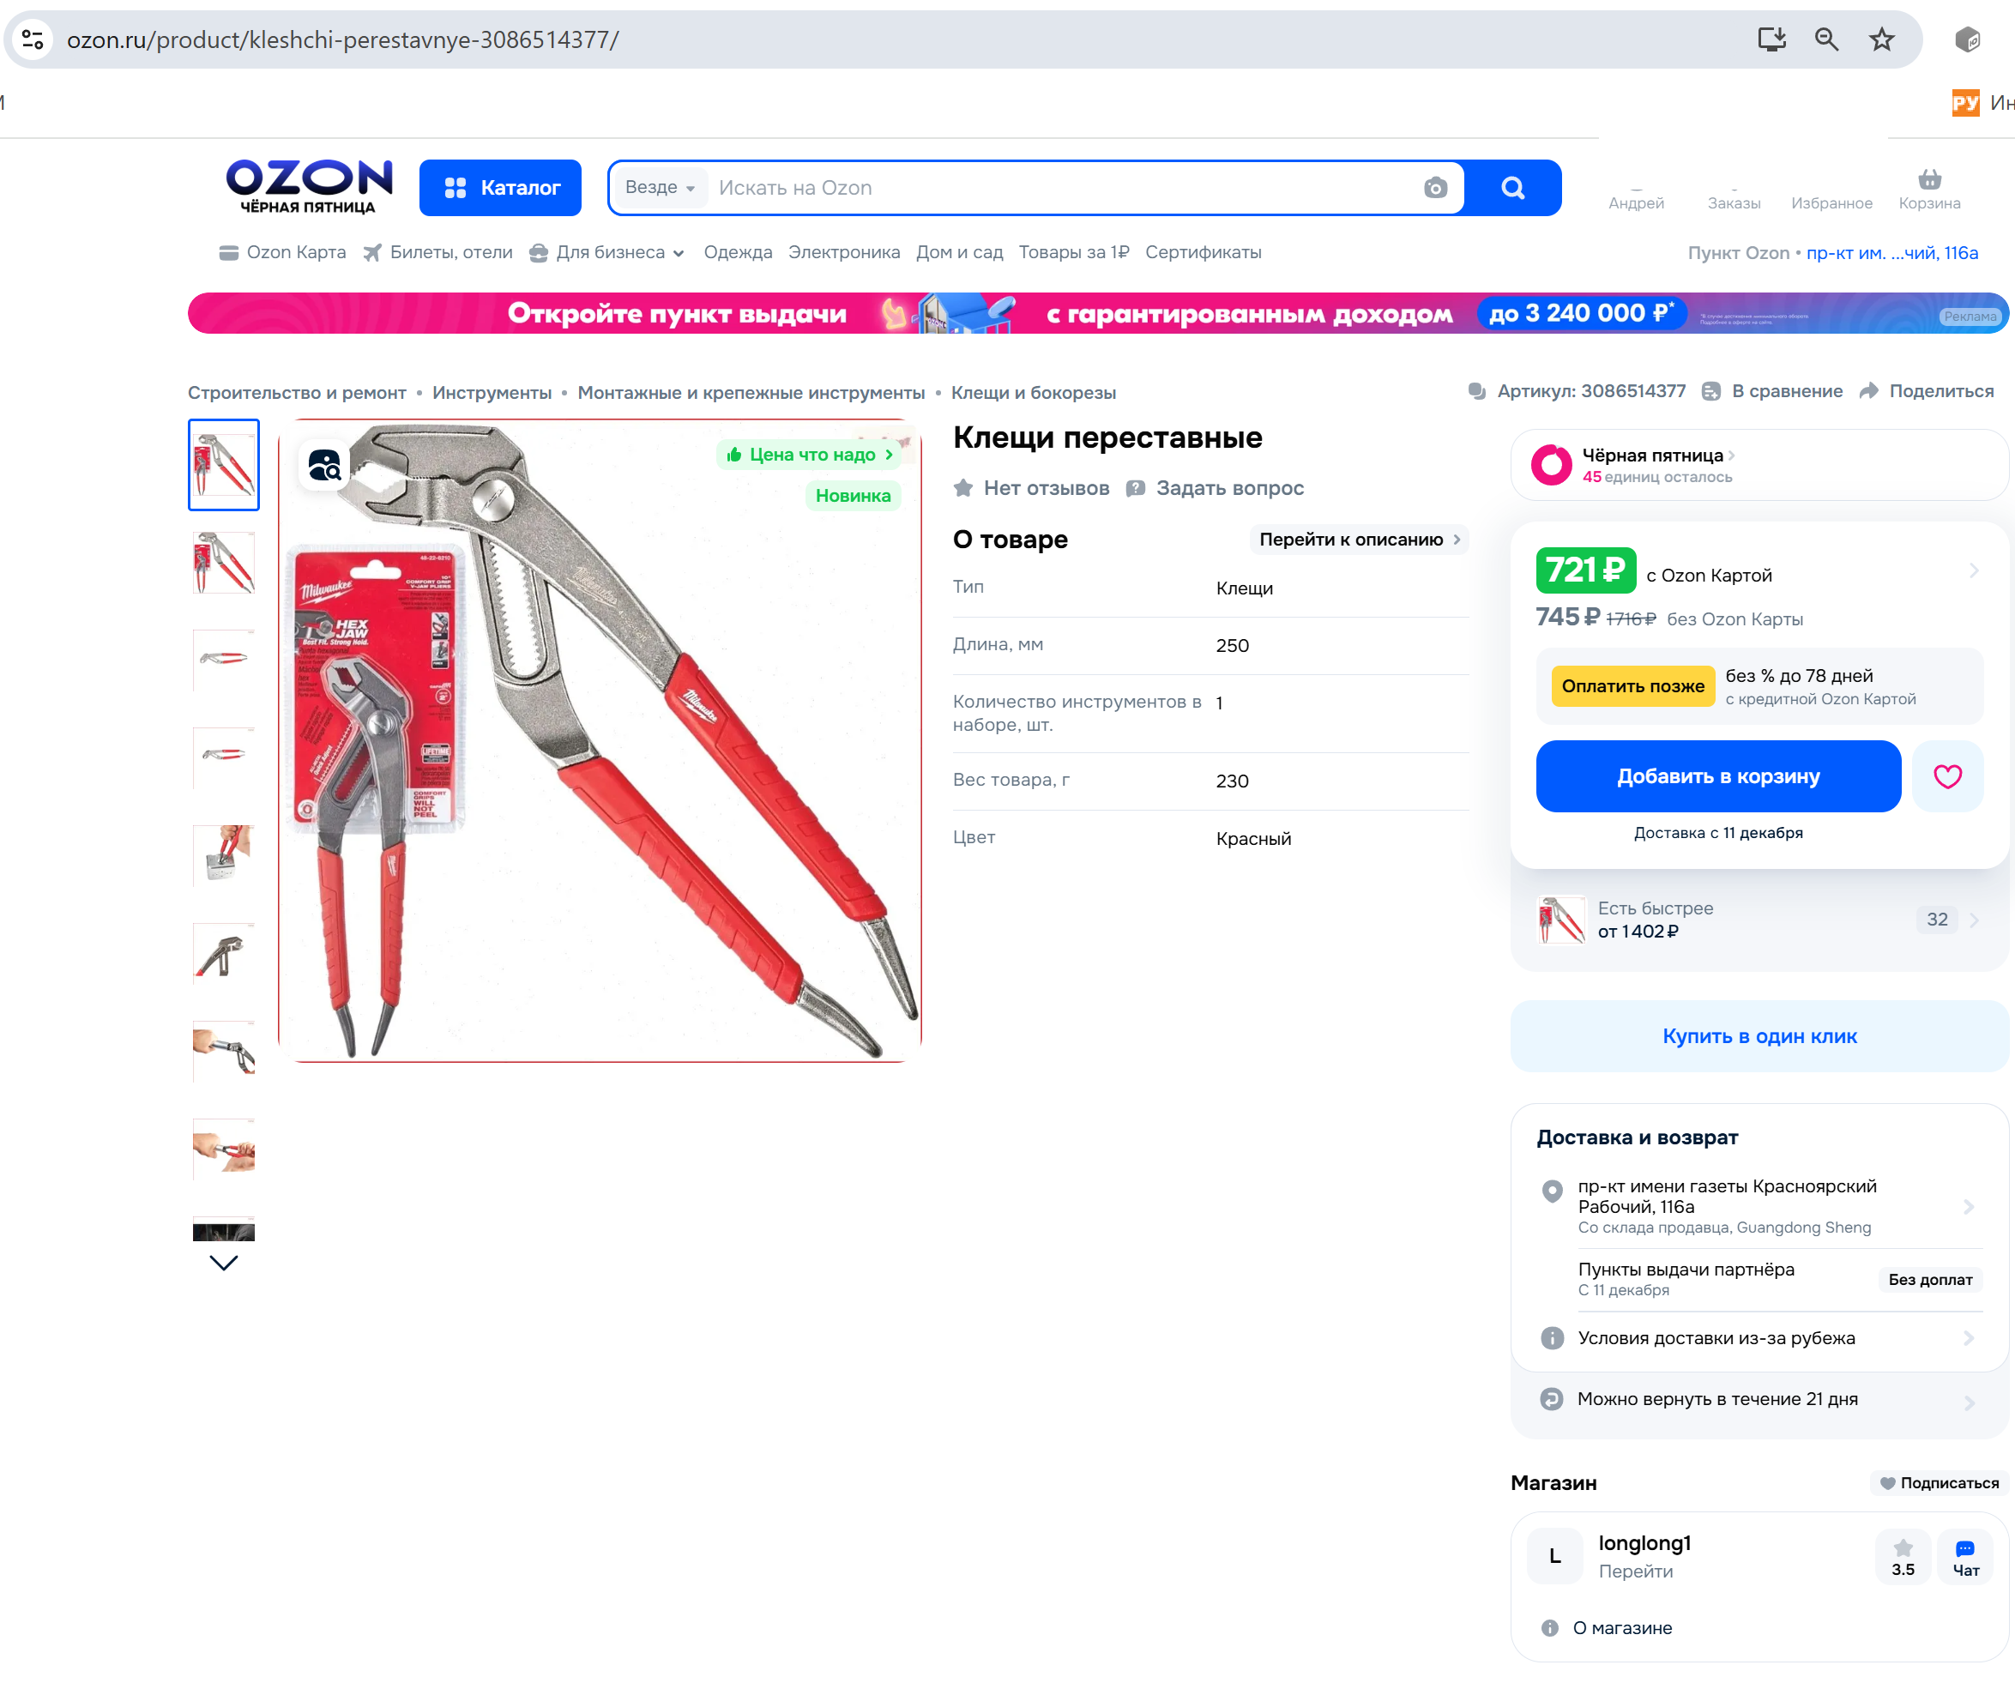Image resolution: width=2015 pixels, height=1683 pixels.
Task: Bookmark the page with the star icon
Action: coord(1880,39)
